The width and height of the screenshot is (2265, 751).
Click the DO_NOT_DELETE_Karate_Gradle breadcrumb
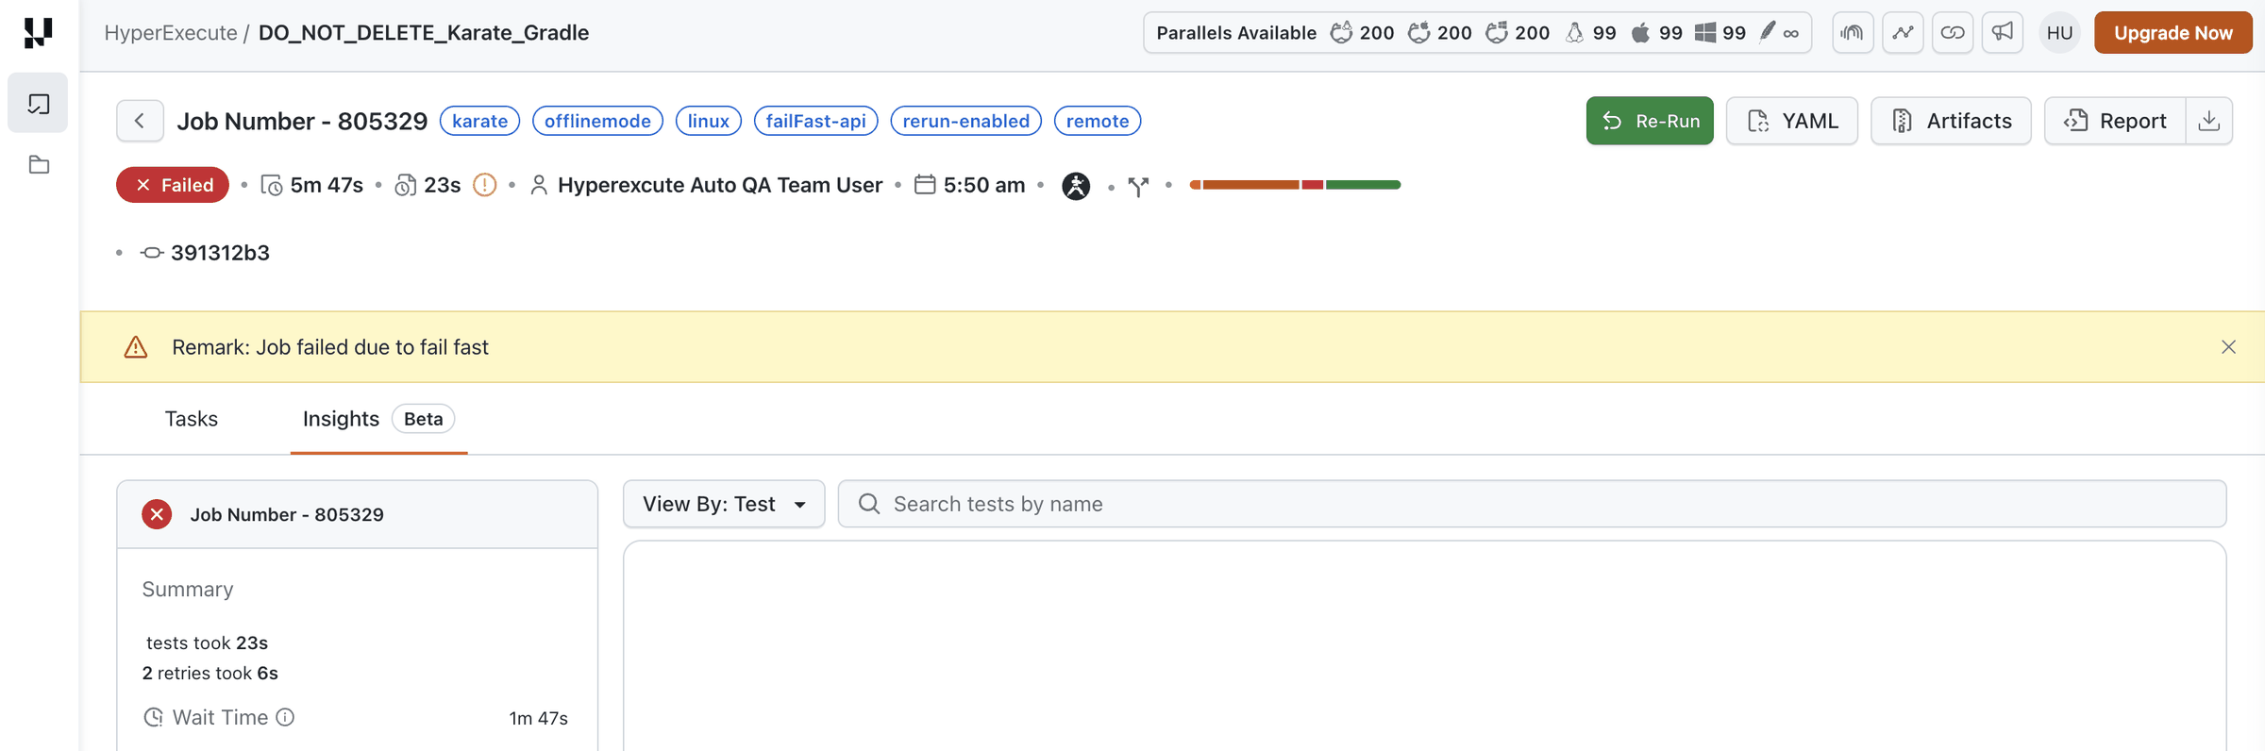pyautogui.click(x=424, y=33)
